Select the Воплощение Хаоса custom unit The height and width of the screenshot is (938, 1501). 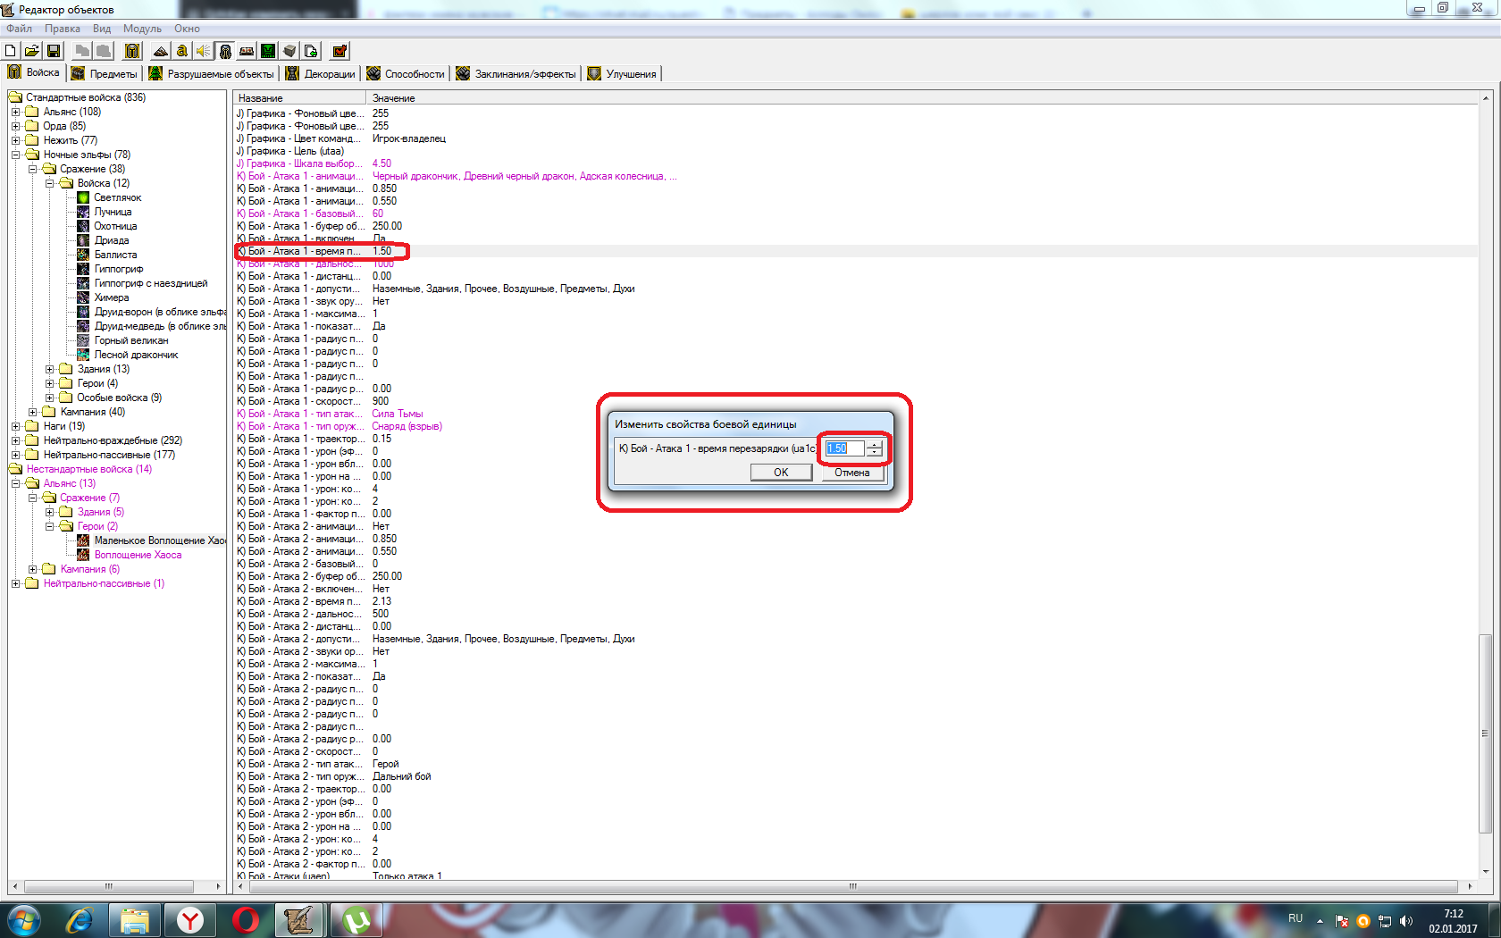(x=138, y=555)
